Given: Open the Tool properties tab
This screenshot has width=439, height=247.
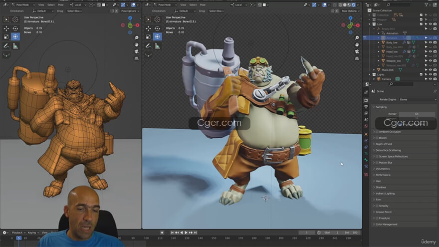Looking at the screenshot, I should (366, 92).
